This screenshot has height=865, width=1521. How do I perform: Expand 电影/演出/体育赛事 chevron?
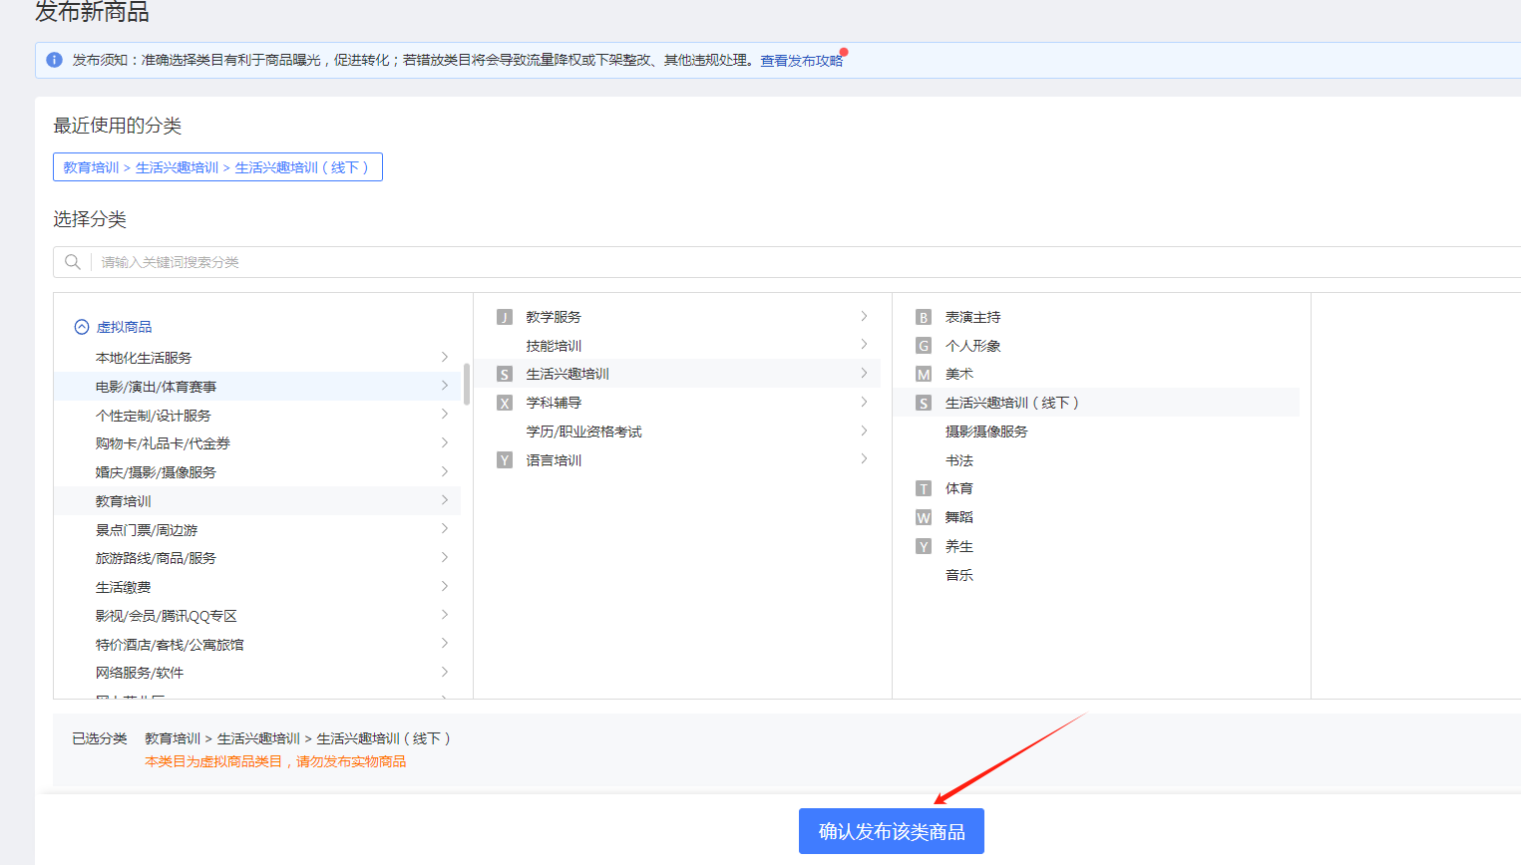point(445,386)
